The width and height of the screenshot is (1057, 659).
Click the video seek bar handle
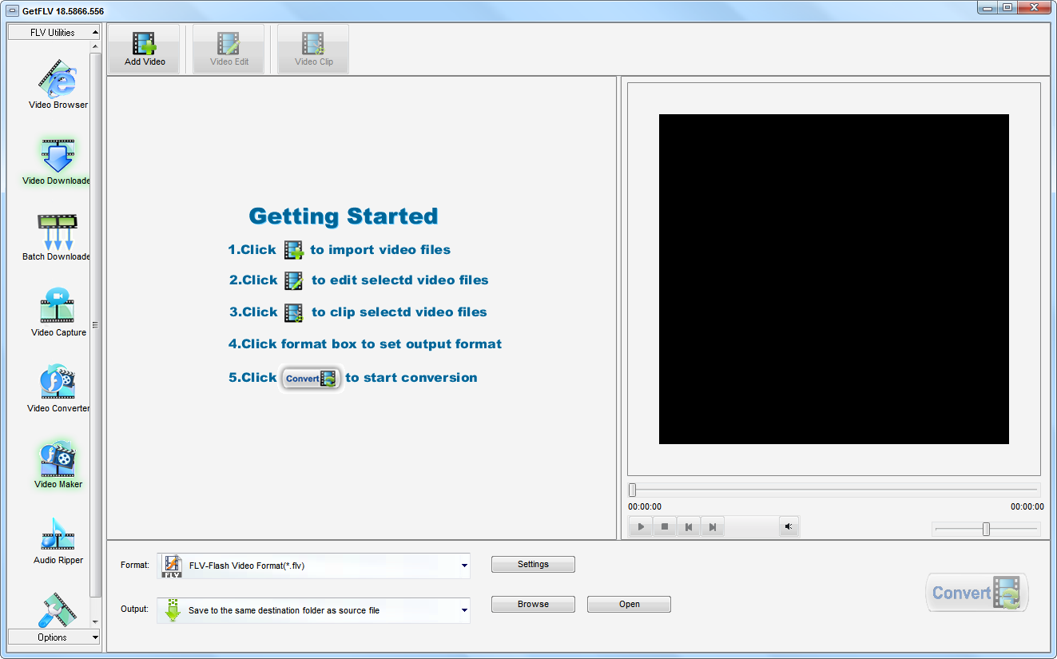[x=633, y=490]
